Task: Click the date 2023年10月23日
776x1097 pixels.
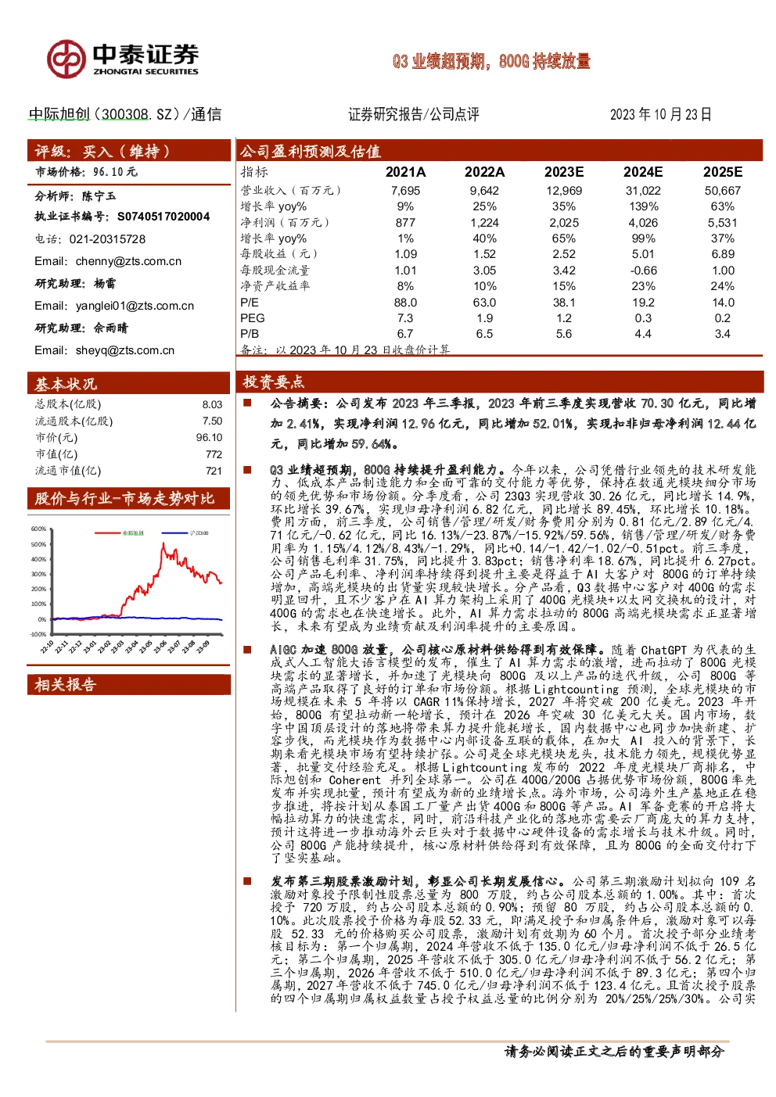Action: [x=660, y=114]
